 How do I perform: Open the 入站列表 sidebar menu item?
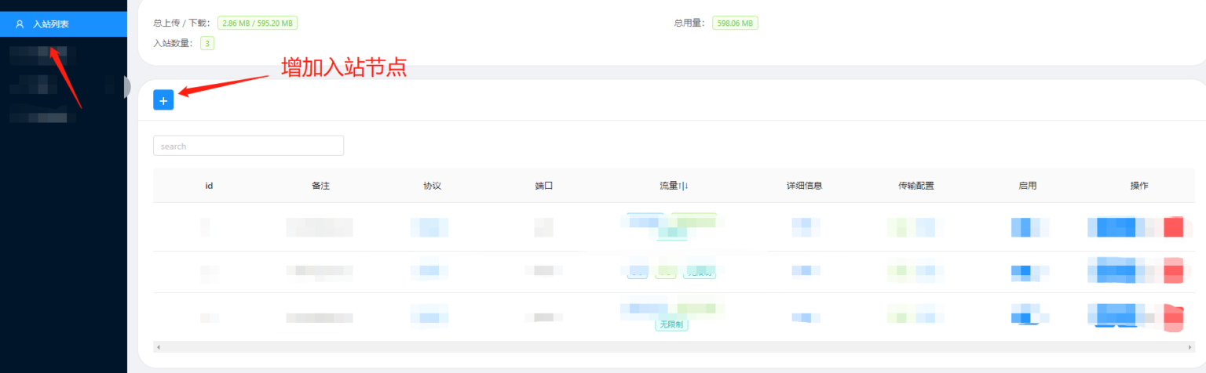(51, 24)
